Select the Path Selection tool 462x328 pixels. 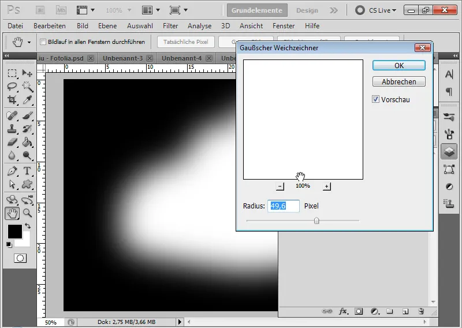(x=12, y=184)
